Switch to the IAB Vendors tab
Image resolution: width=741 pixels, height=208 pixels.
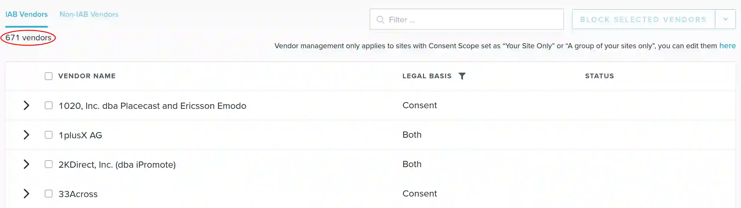click(x=27, y=14)
